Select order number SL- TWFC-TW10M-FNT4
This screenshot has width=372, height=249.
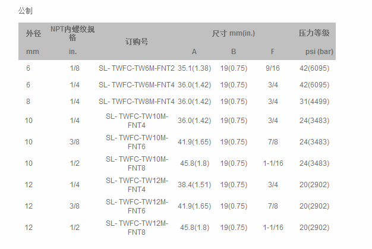point(137,121)
